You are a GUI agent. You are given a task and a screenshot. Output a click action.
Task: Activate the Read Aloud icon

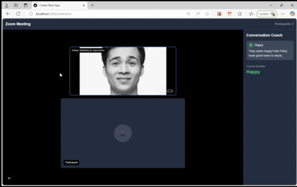198,14
